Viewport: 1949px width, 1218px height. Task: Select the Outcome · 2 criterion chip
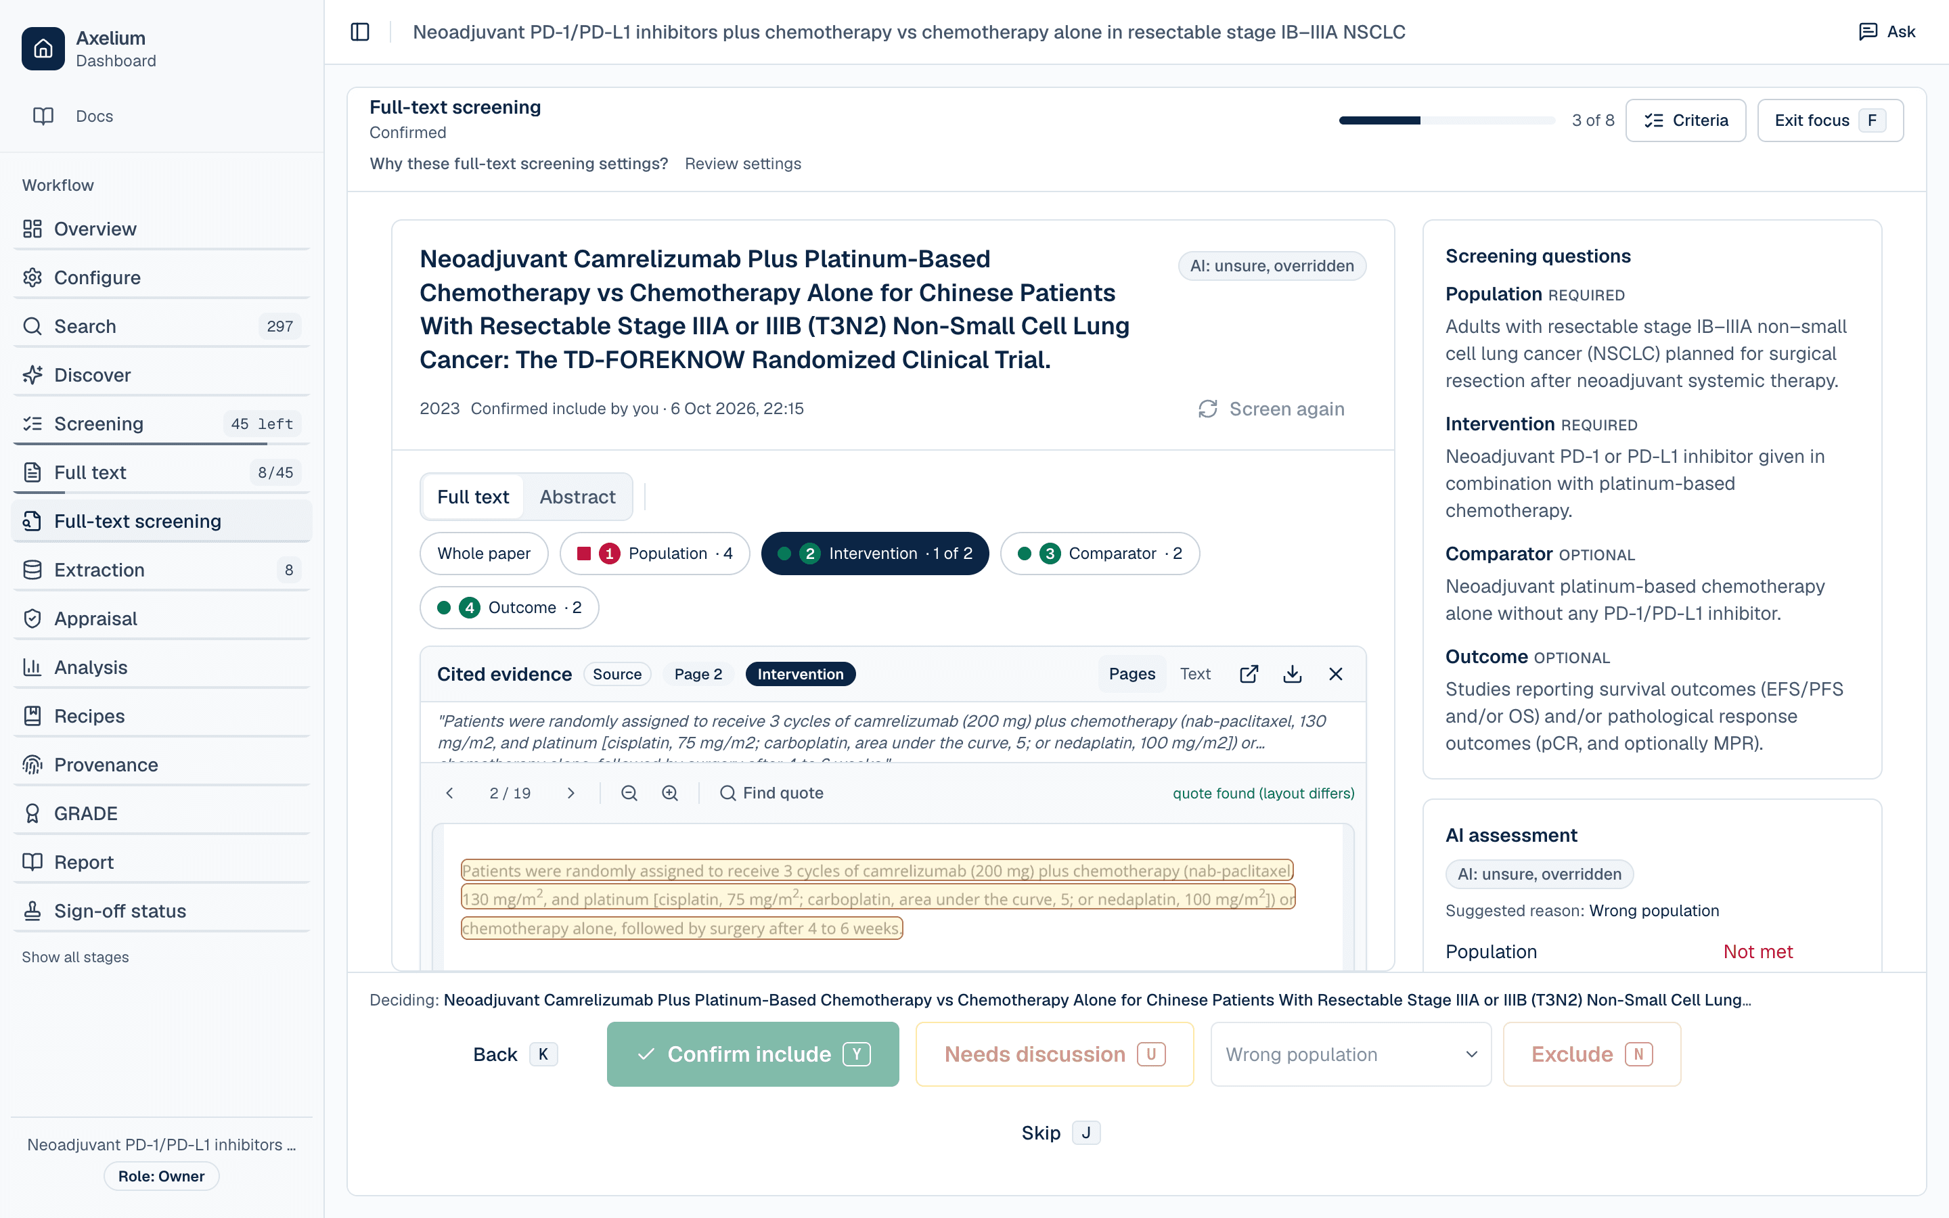pyautogui.click(x=509, y=608)
